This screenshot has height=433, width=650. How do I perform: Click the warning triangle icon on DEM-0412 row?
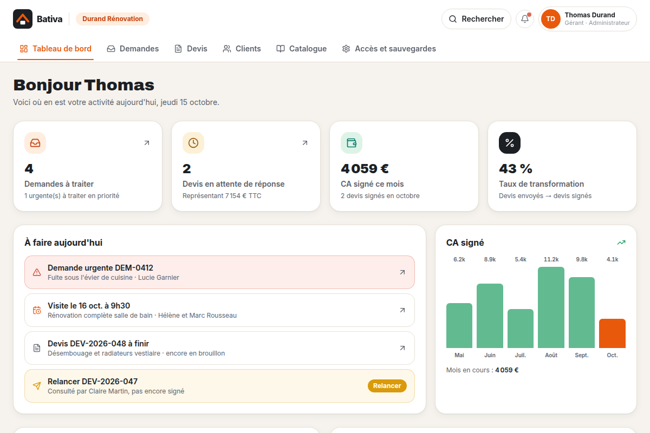tap(37, 272)
